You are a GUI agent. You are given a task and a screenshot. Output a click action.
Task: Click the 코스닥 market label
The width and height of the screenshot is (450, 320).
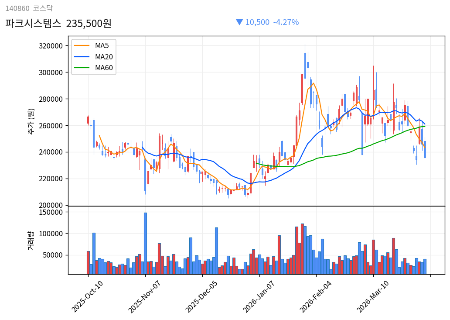tap(43, 8)
